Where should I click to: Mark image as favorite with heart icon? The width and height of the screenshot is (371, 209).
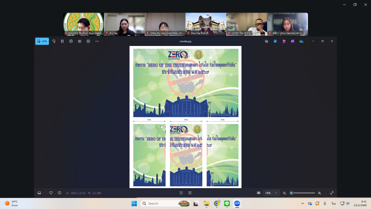[x=51, y=193]
